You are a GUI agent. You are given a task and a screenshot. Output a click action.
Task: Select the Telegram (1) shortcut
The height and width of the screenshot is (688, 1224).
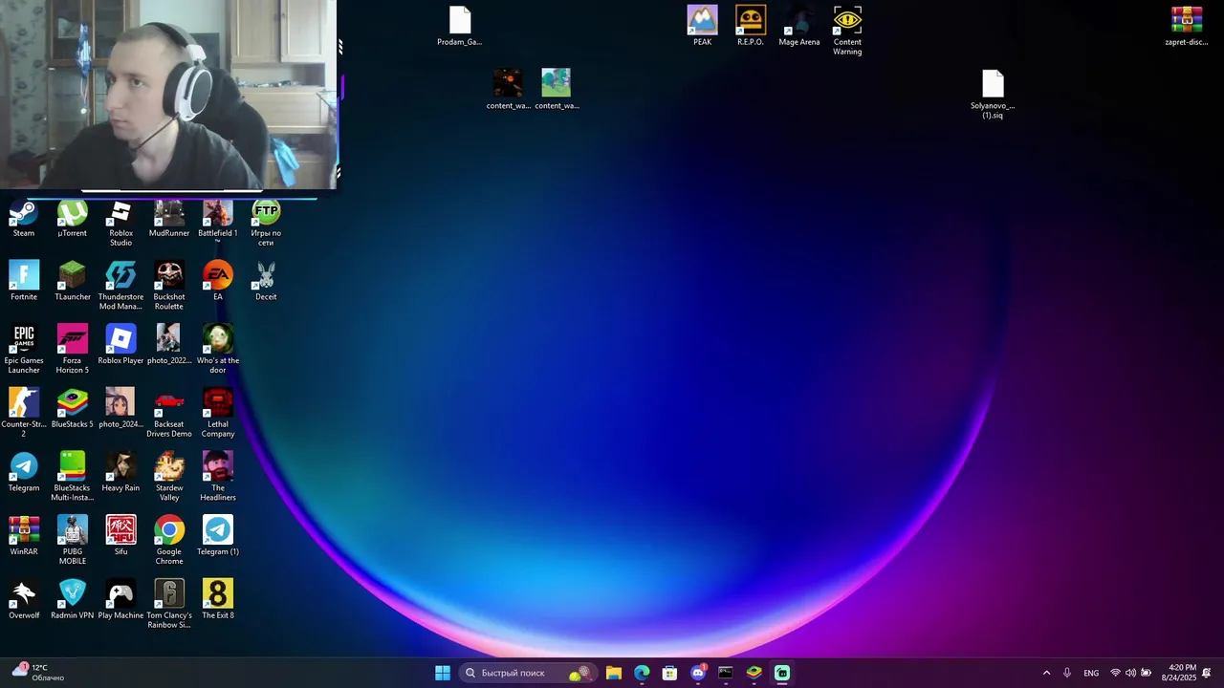click(x=218, y=536)
